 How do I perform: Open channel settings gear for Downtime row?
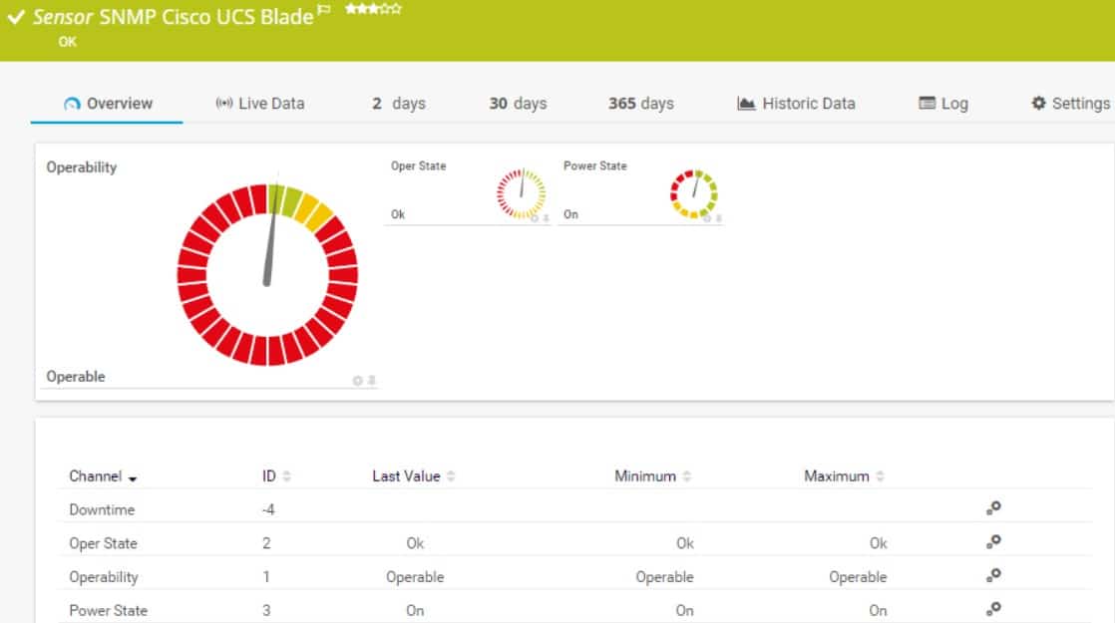[993, 508]
